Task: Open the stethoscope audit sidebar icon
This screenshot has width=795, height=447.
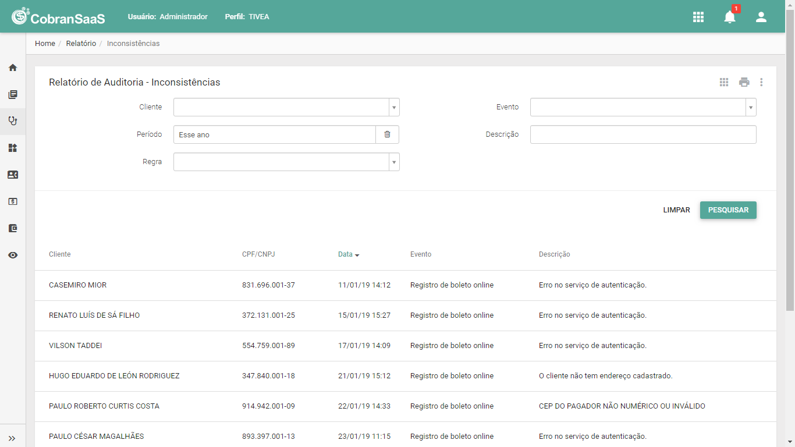Action: (13, 121)
